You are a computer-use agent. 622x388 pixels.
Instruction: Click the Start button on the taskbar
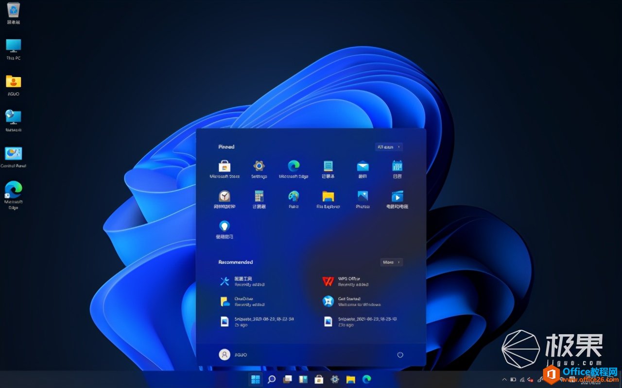pos(256,379)
